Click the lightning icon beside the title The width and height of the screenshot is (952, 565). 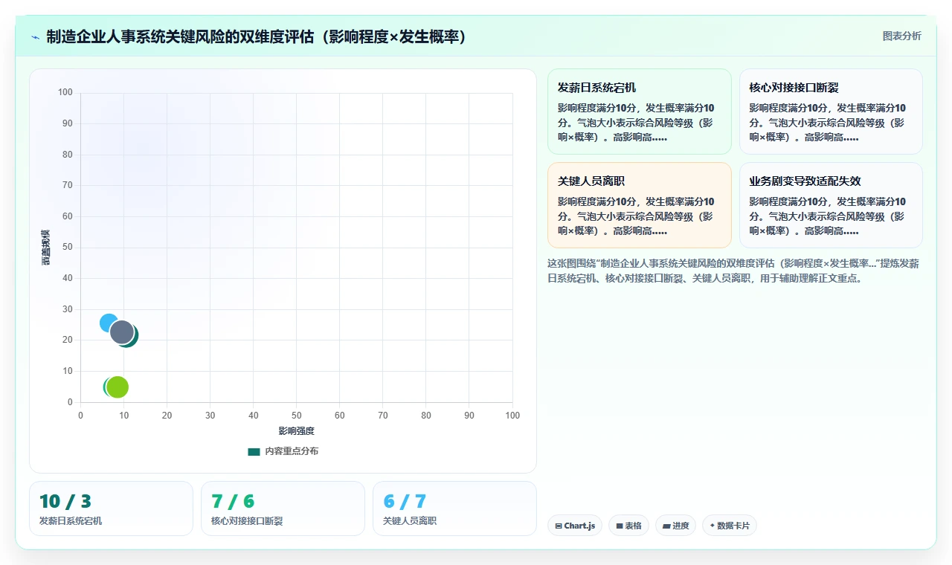click(35, 37)
